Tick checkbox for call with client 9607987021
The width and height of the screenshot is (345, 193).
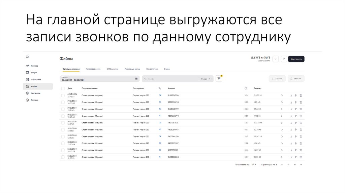(63, 123)
